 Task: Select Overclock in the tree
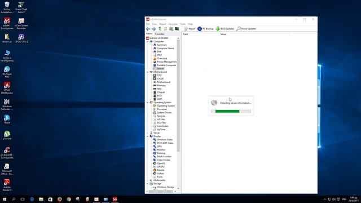[162, 59]
